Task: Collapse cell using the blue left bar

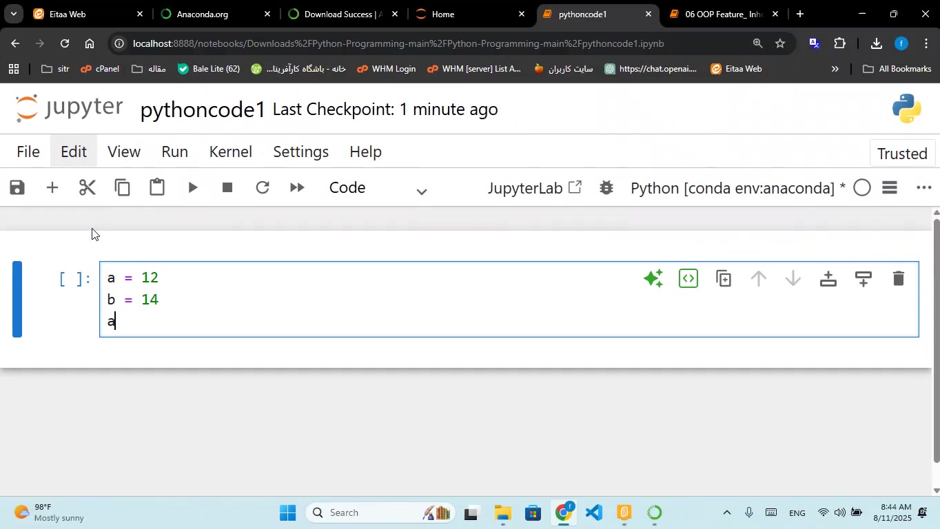Action: 17,299
